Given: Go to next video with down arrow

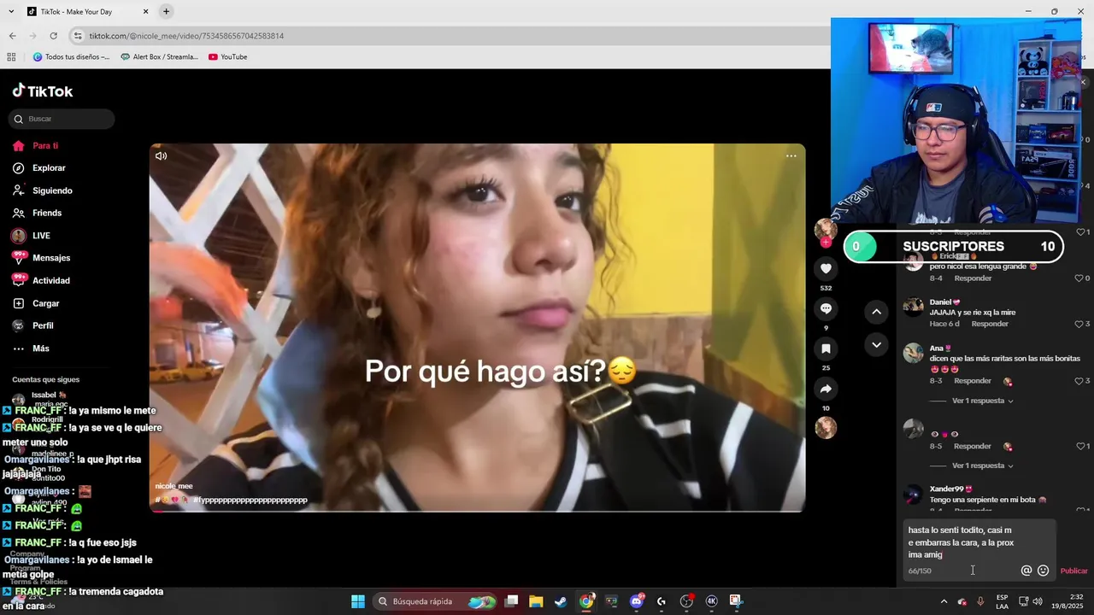Looking at the screenshot, I should pos(876,345).
